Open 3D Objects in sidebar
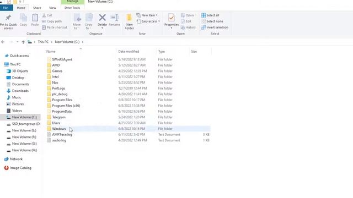This screenshot has width=353, height=198. tap(18, 71)
